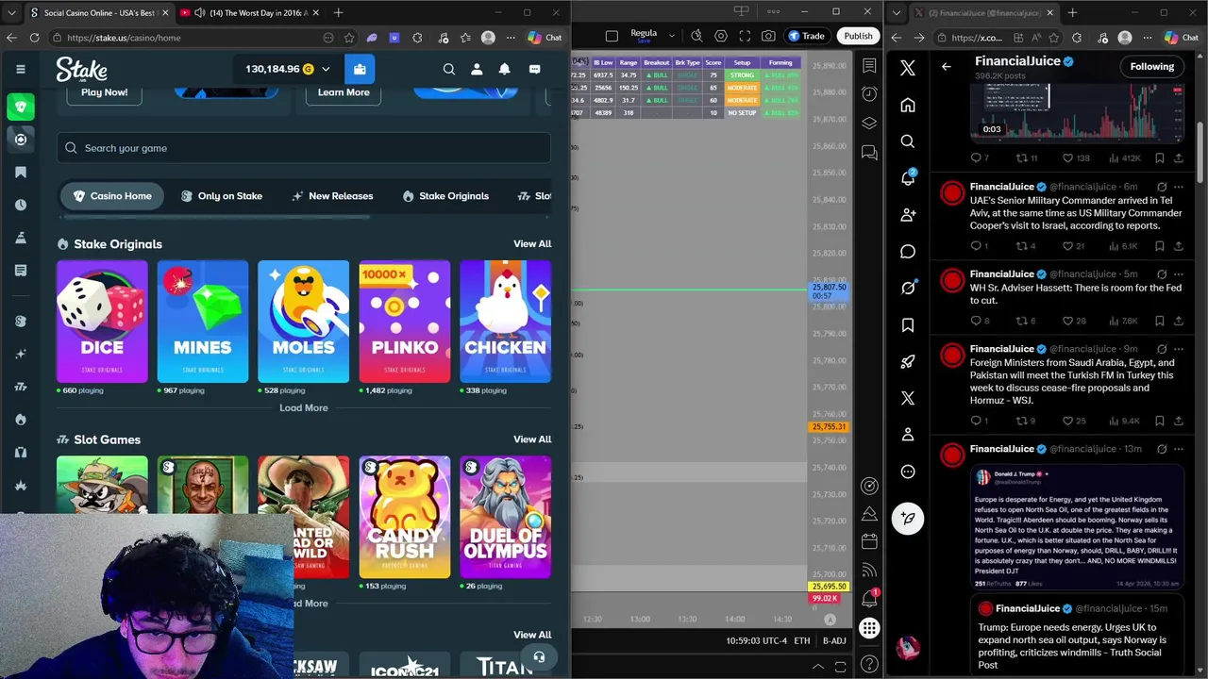The width and height of the screenshot is (1208, 679).
Task: Open more options on Foreign Ministers post
Action: click(x=1179, y=349)
